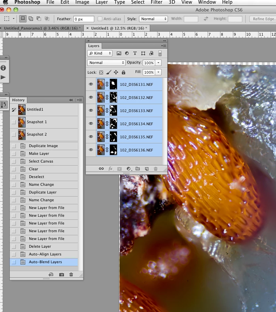Delete current state trash icon in History
Viewport: 276px width, 312px height.
[71, 275]
